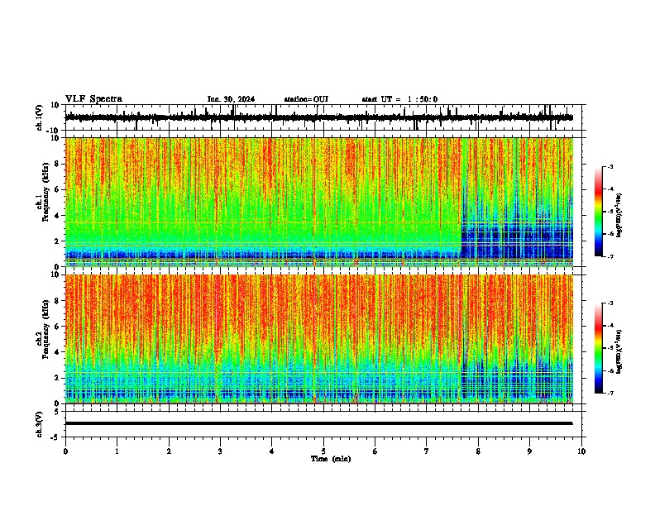Click time-axis tick label "6"

(375, 451)
